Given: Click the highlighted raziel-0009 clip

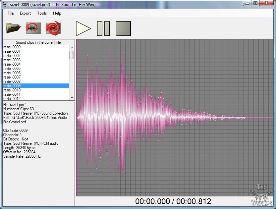Looking at the screenshot, I should (36, 86).
